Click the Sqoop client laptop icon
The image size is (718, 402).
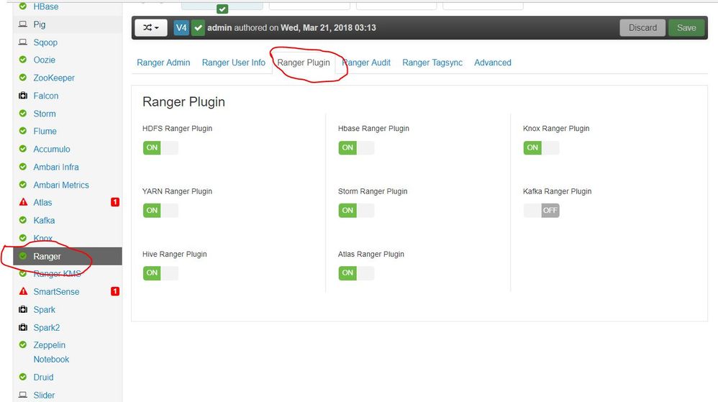23,42
